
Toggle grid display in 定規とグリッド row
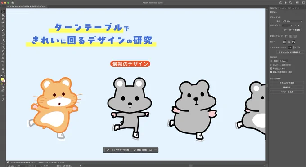(x=291, y=36)
